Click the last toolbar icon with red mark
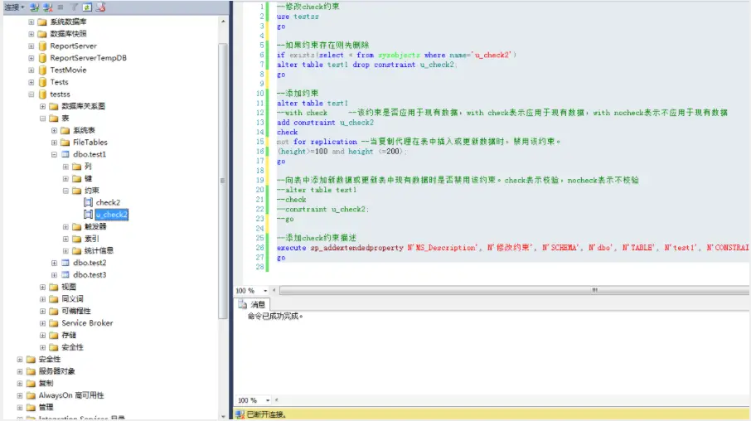Viewport: 751px width, 421px height. point(100,7)
